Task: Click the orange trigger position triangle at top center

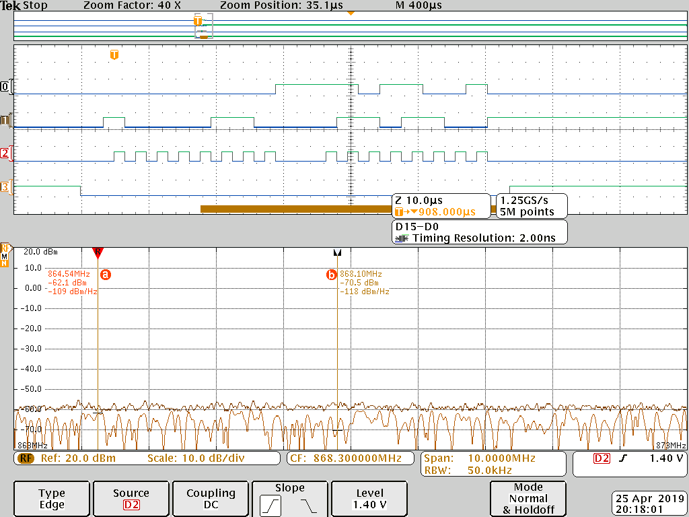Action: (x=350, y=13)
